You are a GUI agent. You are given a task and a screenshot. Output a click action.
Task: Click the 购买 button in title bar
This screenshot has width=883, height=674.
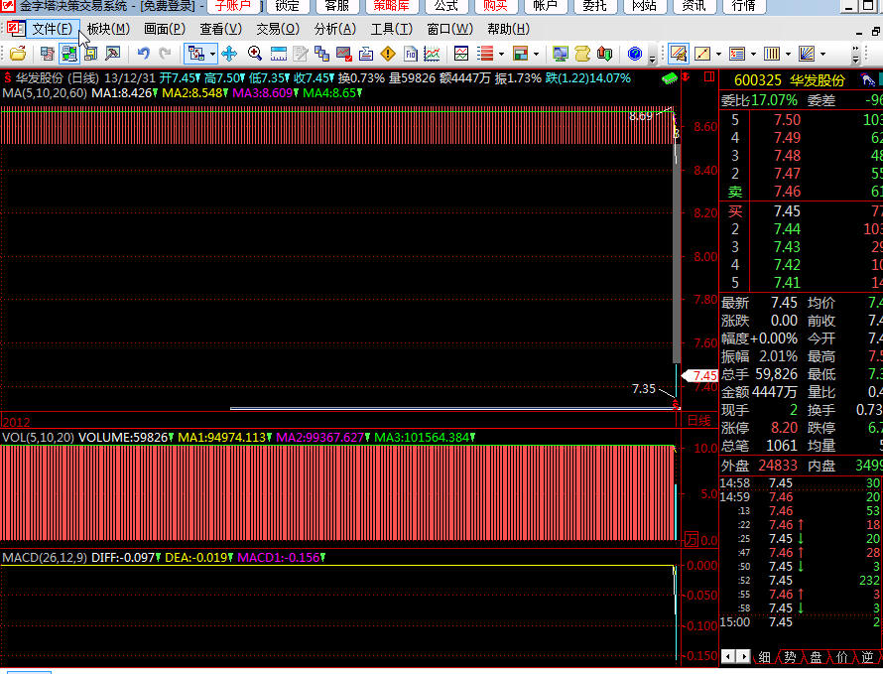tap(495, 6)
